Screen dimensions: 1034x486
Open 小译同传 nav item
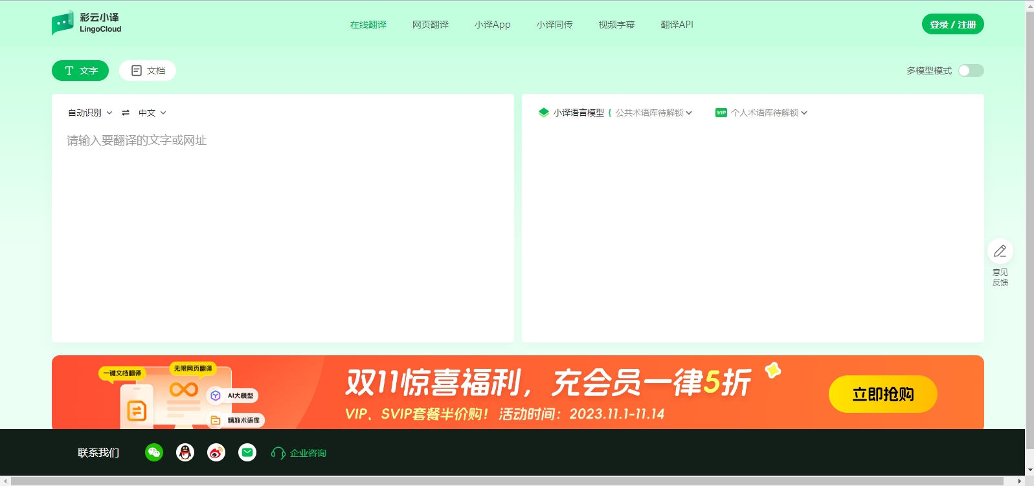554,25
